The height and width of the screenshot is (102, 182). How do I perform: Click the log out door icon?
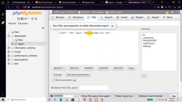point(22,18)
